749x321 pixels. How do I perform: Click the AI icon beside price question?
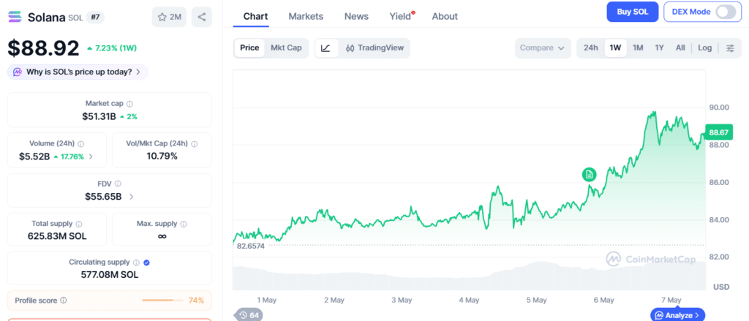(x=18, y=72)
